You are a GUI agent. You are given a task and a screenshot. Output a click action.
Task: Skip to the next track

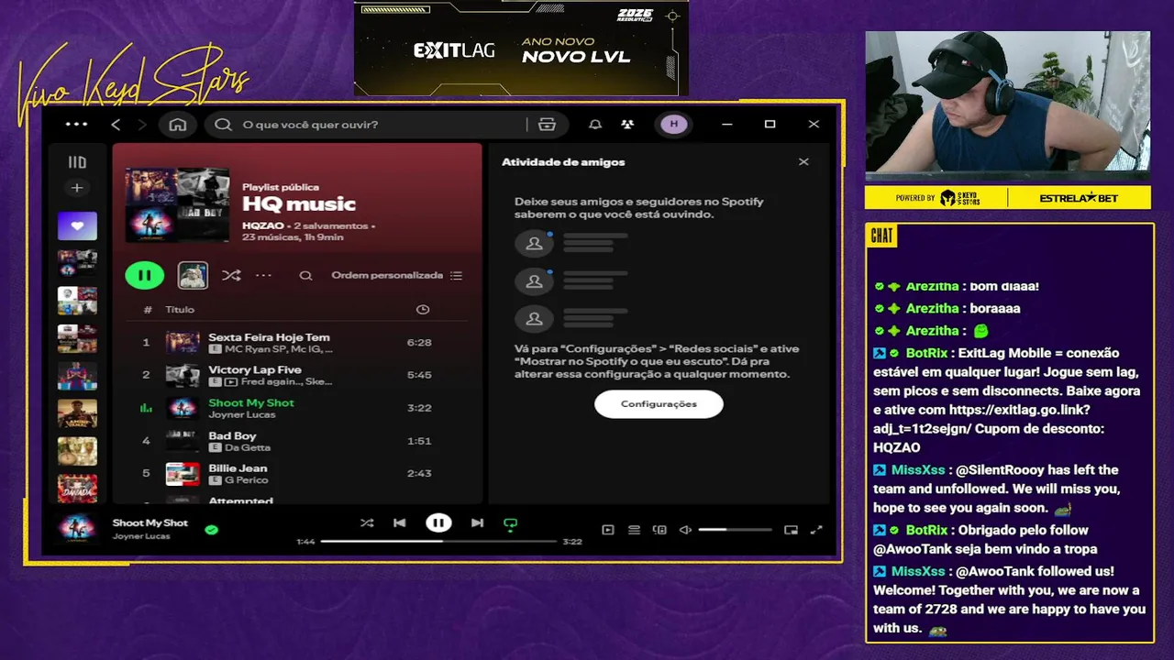click(x=477, y=523)
